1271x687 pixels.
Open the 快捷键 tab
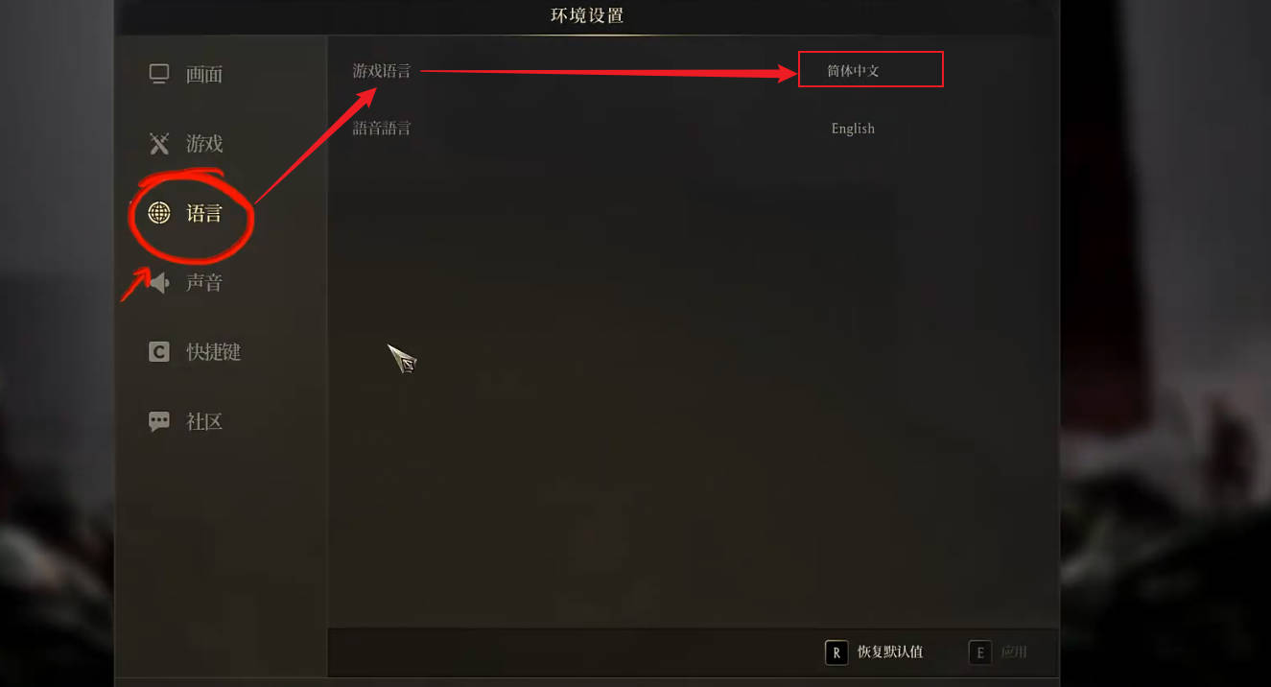click(x=213, y=352)
